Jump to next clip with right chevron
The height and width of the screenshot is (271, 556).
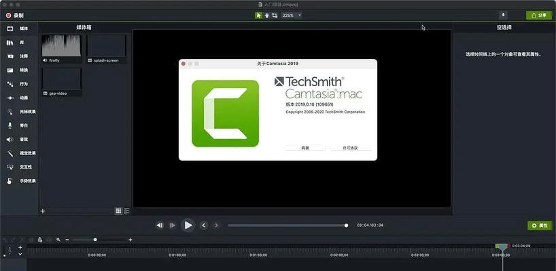tap(216, 225)
